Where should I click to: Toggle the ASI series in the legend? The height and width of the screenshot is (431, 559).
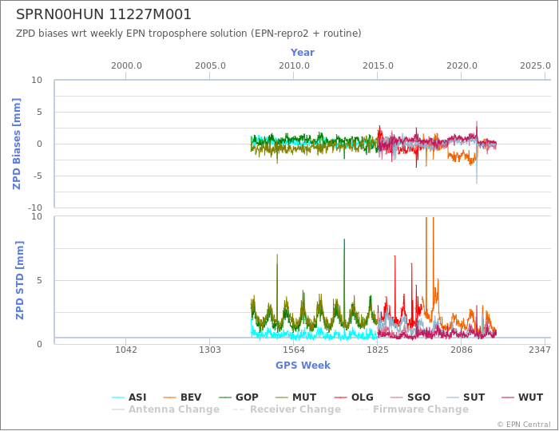pyautogui.click(x=129, y=397)
